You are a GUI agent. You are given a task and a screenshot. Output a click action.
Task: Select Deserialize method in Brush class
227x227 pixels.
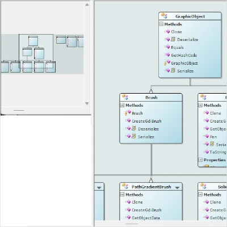[x=148, y=129]
